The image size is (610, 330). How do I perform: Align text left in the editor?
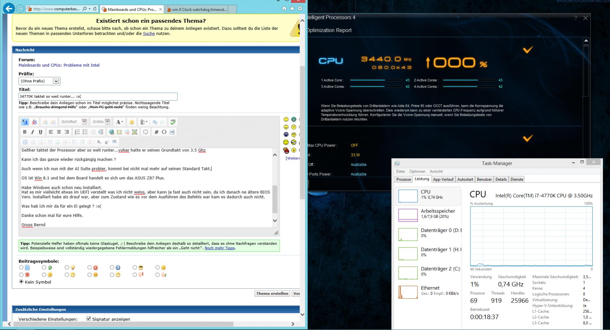click(51, 132)
